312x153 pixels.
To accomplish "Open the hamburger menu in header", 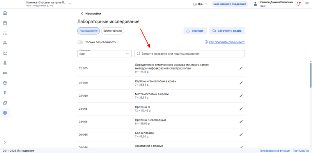I will pyautogui.click(x=307, y=4).
